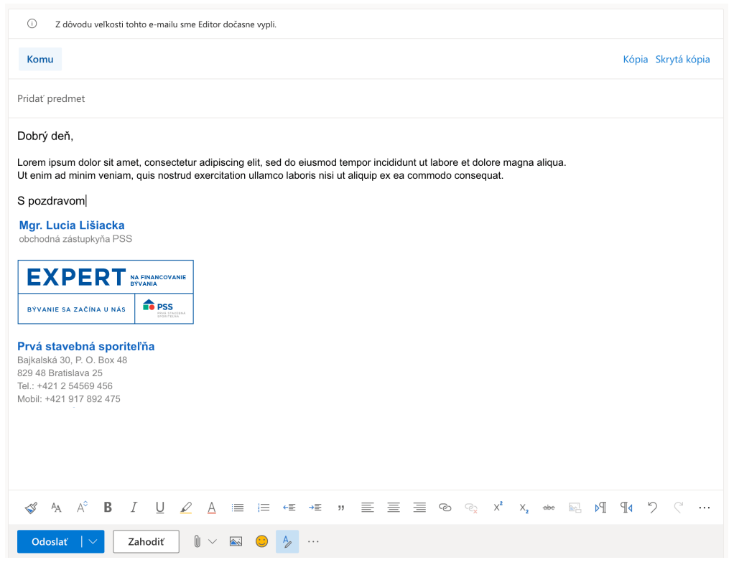The image size is (734, 565).
Task: Insert a hyperlink
Action: coord(445,507)
